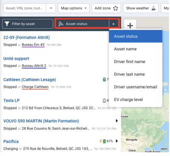Choose Asset name sort option
170x156 pixels.
(136, 49)
